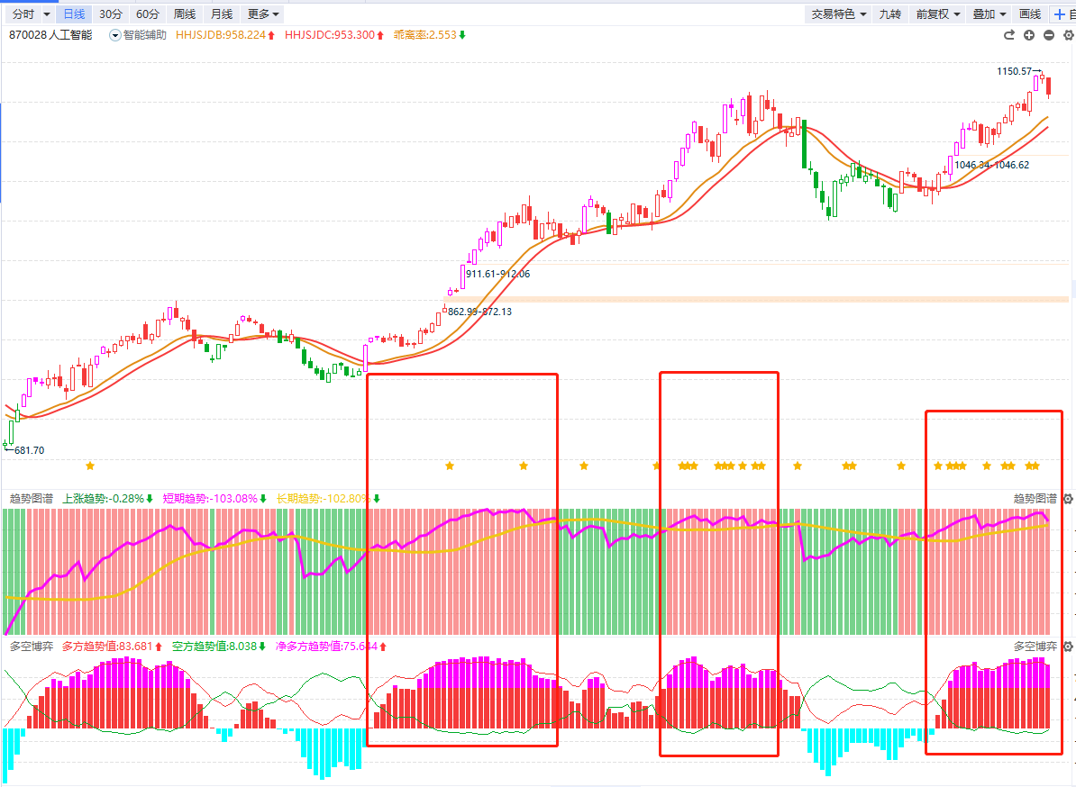Click the orange horizontal price band
This screenshot has height=787, width=1076.
pos(766,298)
